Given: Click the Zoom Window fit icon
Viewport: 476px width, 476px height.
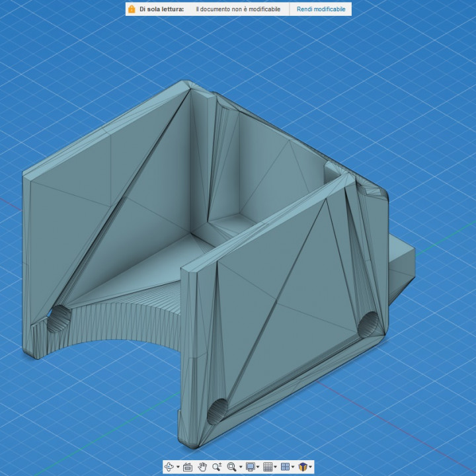Looking at the screenshot, I should coord(231,467).
